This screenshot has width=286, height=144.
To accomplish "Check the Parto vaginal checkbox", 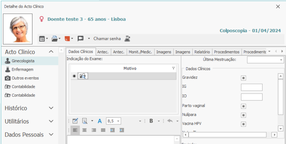I will coord(244,106).
